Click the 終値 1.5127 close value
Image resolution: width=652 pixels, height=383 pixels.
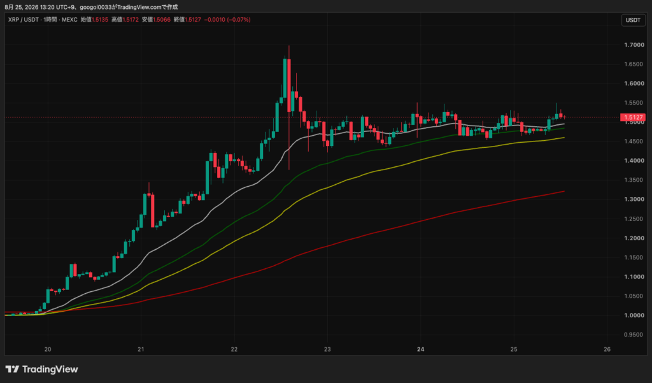pyautogui.click(x=187, y=20)
